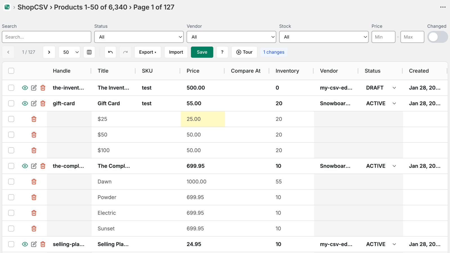Sort by the Price column header

point(193,71)
